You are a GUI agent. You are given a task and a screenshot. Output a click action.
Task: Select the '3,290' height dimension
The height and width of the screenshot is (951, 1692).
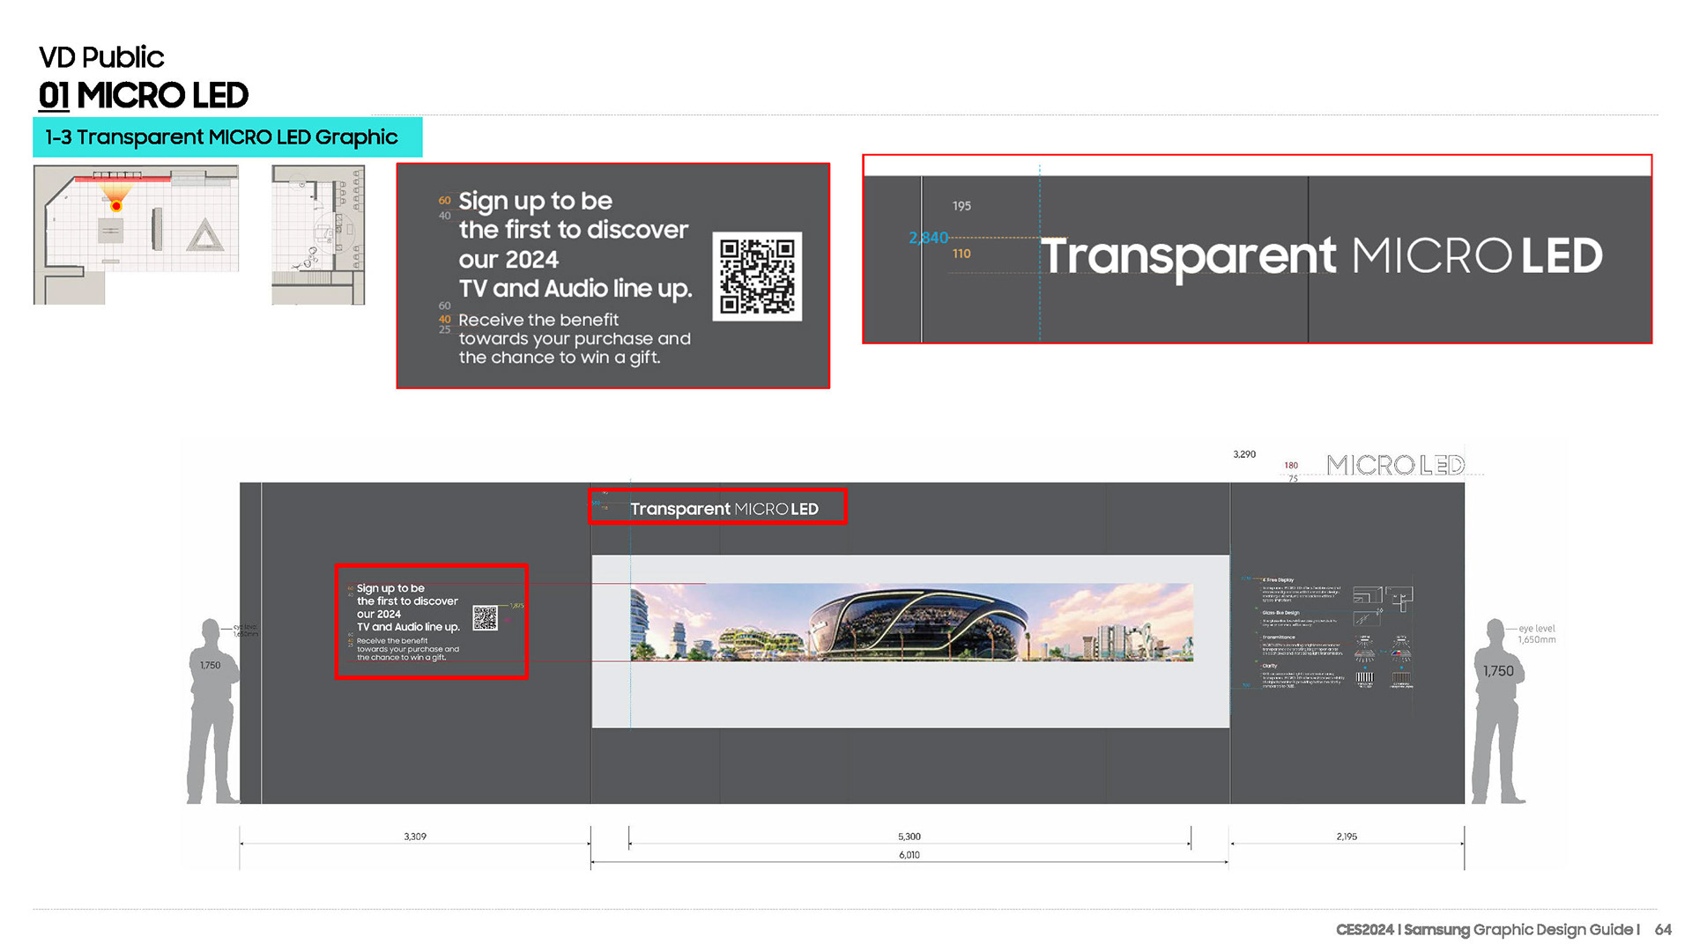1244,454
